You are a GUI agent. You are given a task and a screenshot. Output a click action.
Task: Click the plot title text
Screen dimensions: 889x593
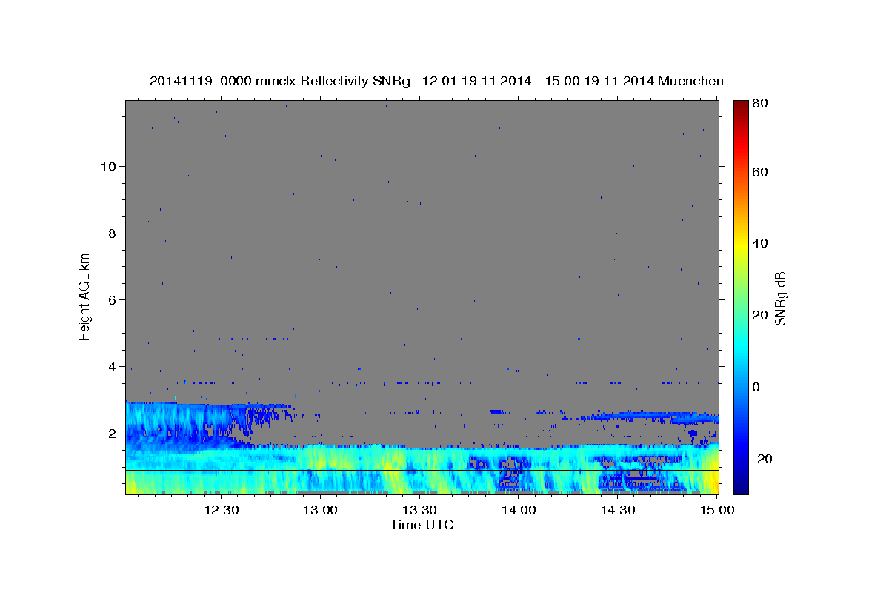436,81
